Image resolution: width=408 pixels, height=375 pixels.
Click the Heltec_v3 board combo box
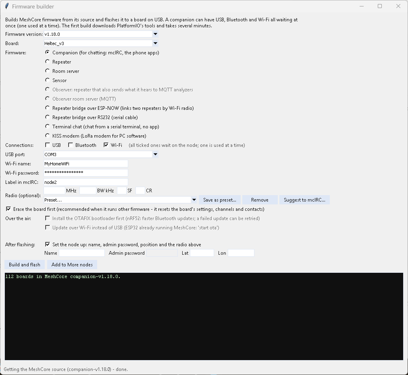101,43
